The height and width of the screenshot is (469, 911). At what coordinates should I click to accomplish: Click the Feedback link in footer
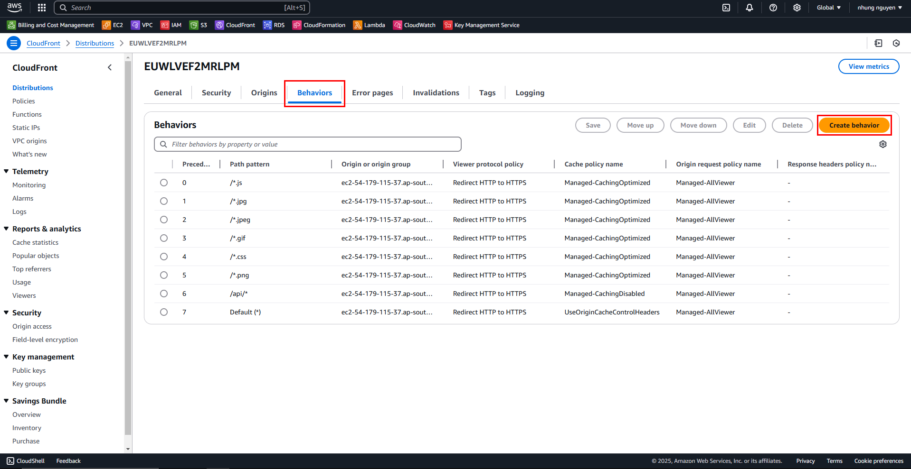tap(68, 461)
